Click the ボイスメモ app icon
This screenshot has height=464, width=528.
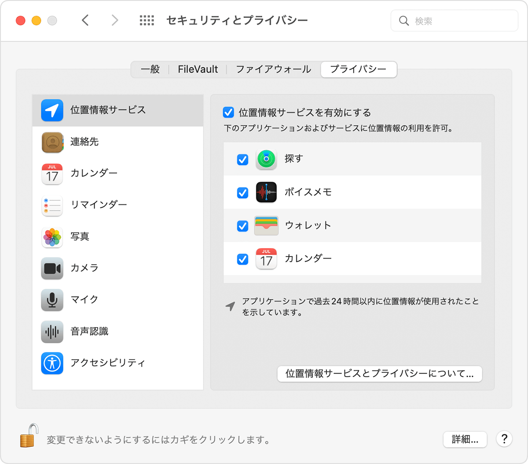(266, 192)
